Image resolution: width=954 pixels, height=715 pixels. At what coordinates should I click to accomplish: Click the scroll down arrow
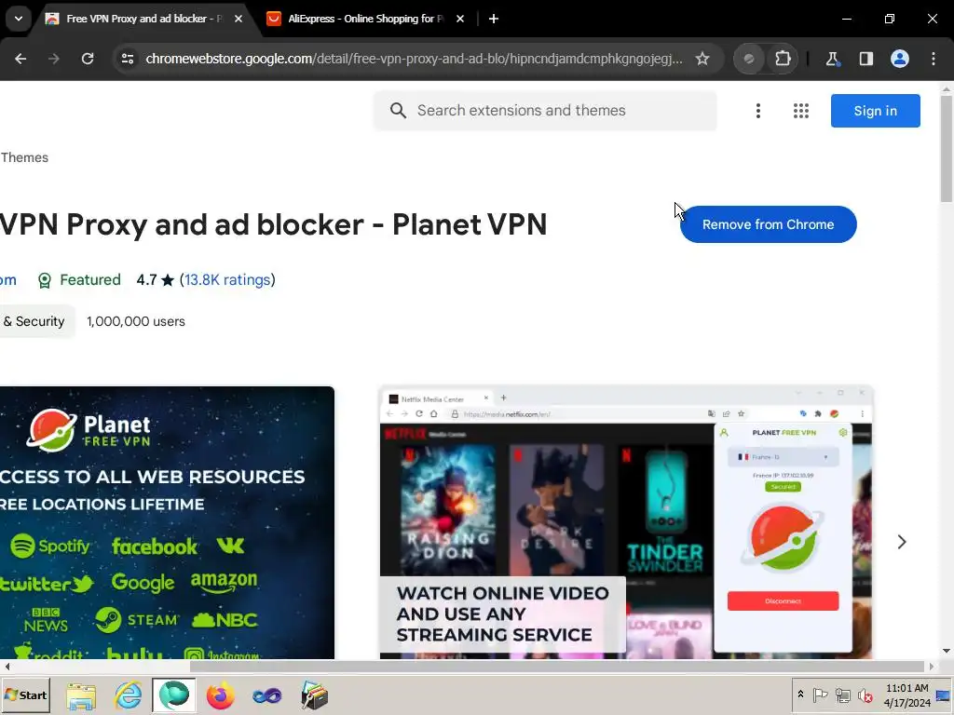[947, 651]
